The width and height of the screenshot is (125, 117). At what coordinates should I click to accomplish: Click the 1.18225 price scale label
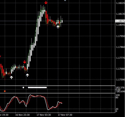point(121,3)
